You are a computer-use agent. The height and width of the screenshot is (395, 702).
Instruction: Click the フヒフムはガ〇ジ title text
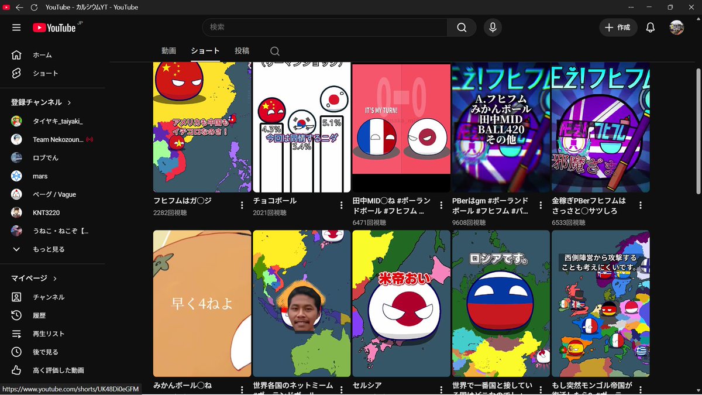coord(183,201)
